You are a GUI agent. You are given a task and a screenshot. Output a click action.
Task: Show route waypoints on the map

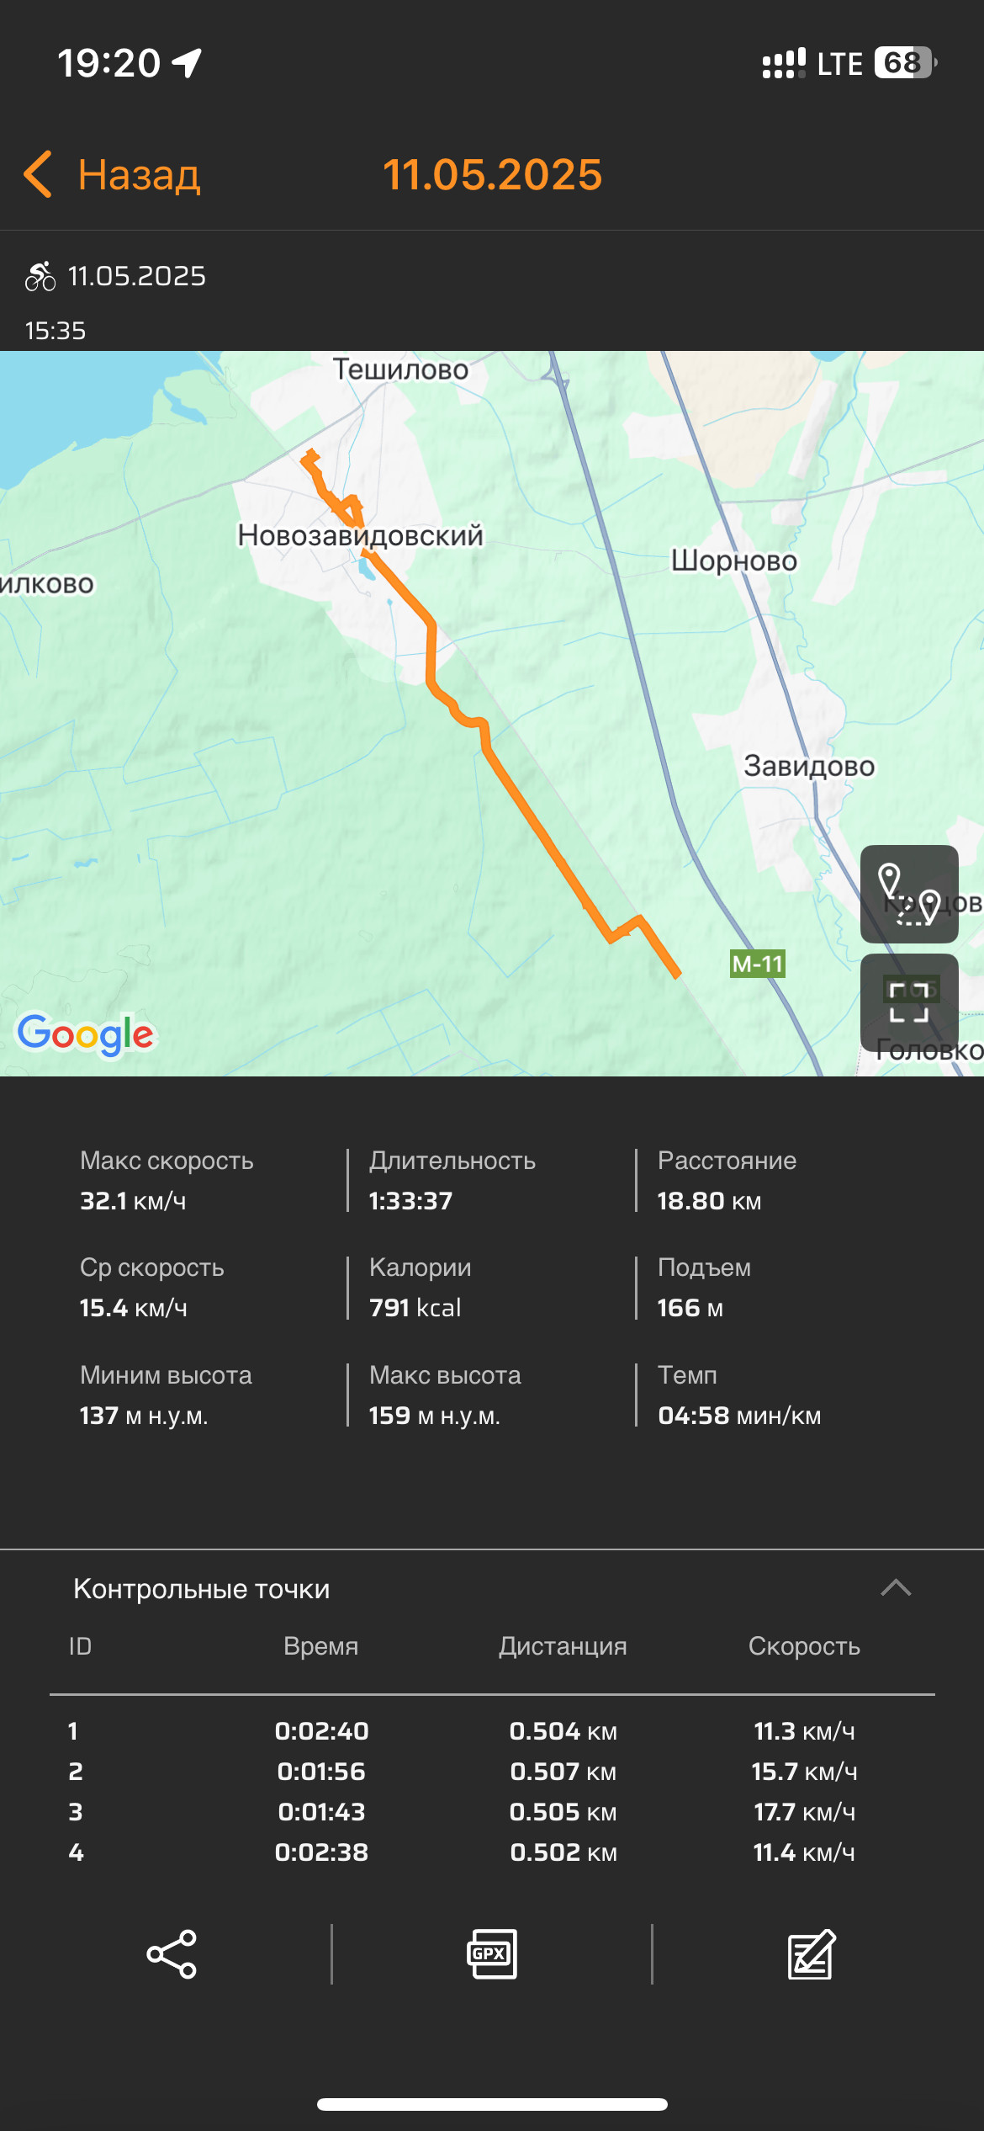point(909,894)
